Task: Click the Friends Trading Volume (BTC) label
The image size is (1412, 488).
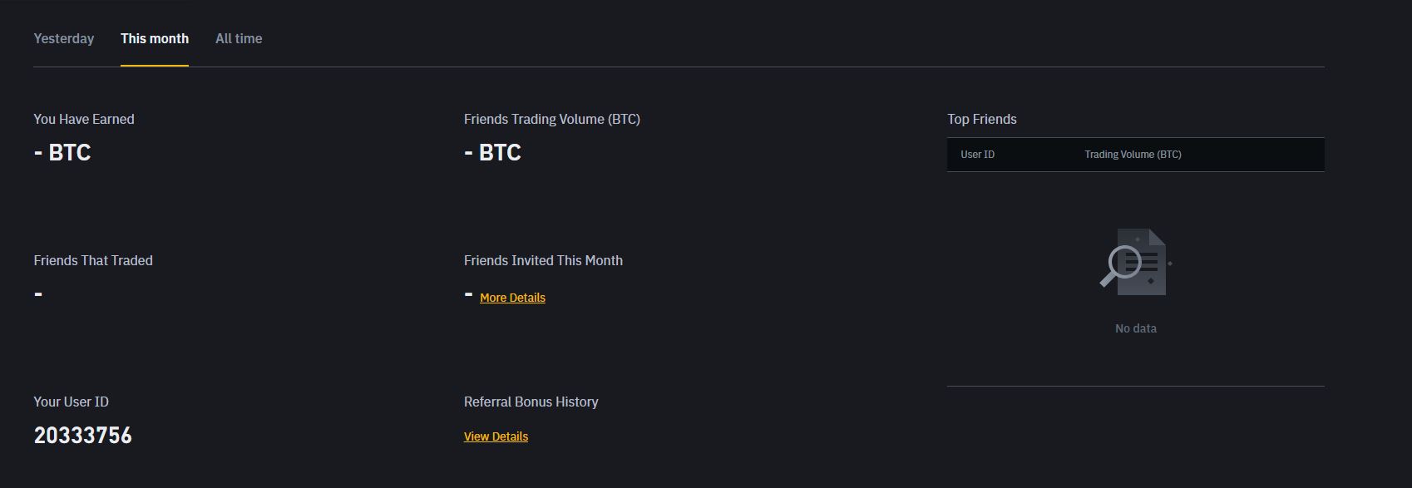Action: (552, 119)
